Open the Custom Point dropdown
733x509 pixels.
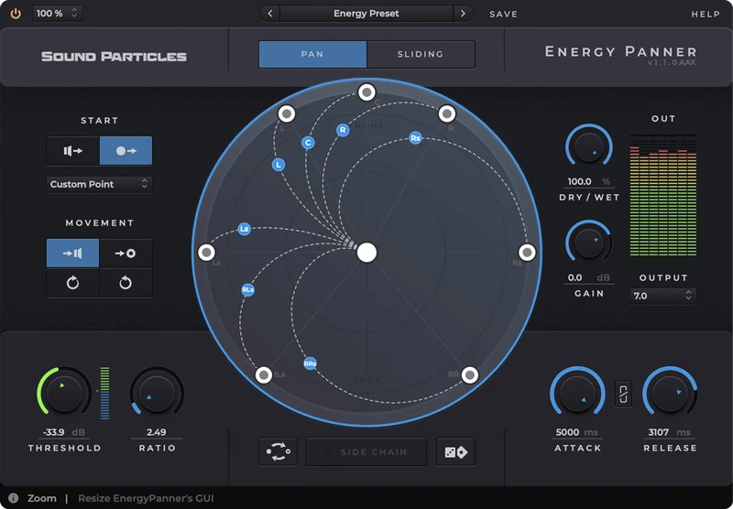coord(99,184)
